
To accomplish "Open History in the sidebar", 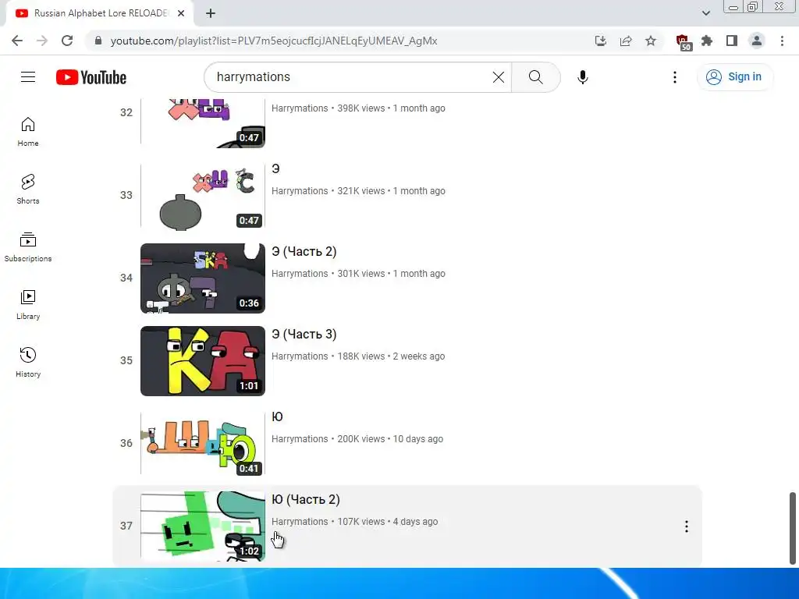I will click(x=28, y=362).
